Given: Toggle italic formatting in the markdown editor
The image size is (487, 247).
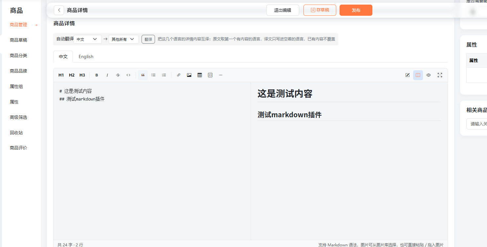Looking at the screenshot, I should click(107, 75).
